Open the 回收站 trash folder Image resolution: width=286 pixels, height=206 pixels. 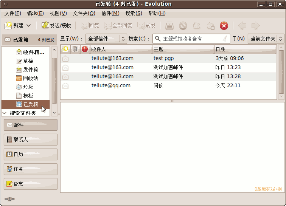27,78
